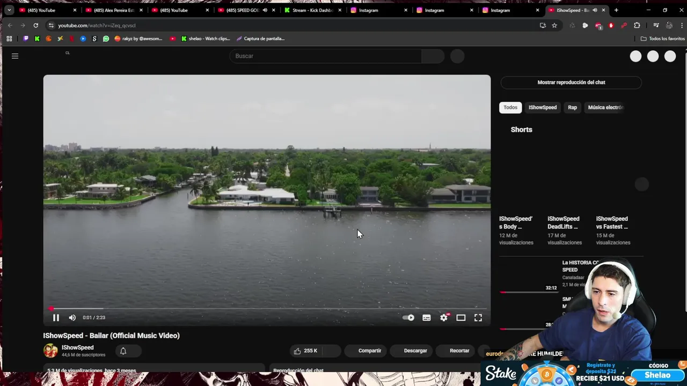
Task: Toggle the autoplay switch in the player
Action: click(408, 318)
